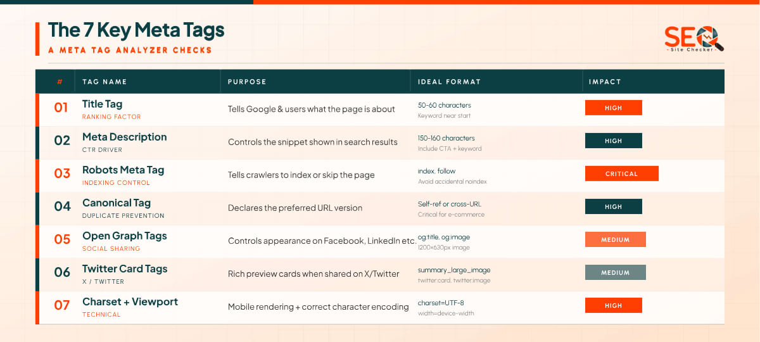Click the 'X / Twitter' sublabel

coord(103,282)
